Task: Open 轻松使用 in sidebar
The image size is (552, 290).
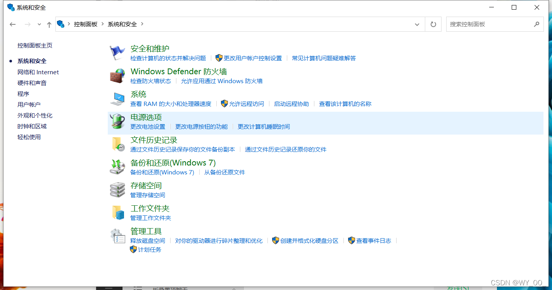Action: [x=29, y=137]
